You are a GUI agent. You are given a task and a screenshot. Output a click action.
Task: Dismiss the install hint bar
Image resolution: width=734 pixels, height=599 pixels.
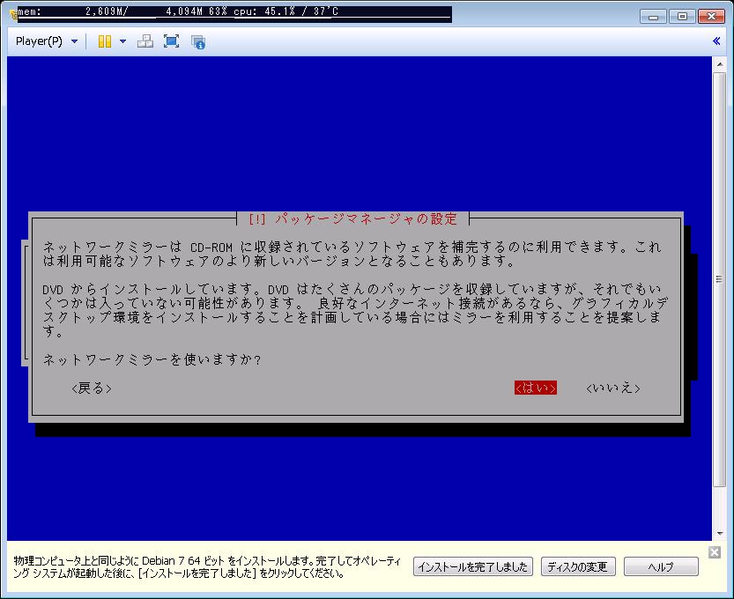(715, 552)
